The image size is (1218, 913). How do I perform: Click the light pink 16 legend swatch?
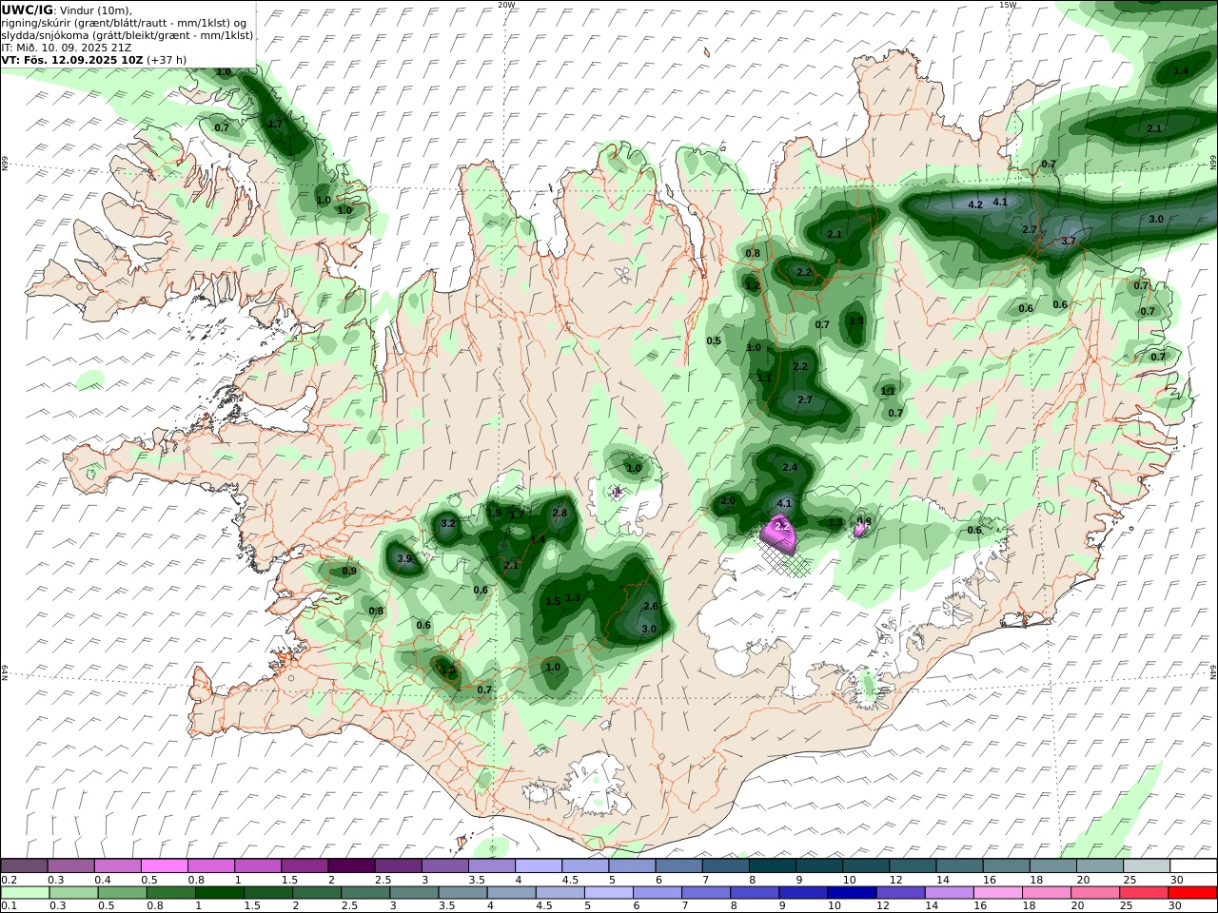click(997, 893)
